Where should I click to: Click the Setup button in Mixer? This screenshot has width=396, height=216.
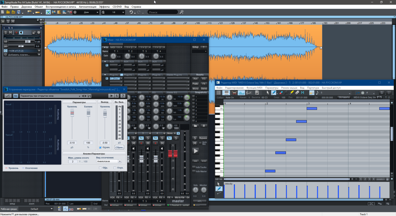[x=195, y=47]
